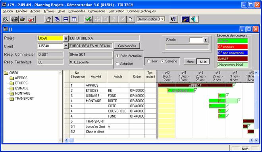Click the inner window title icon
The width and height of the screenshot is (262, 152).
(x=6, y=29)
